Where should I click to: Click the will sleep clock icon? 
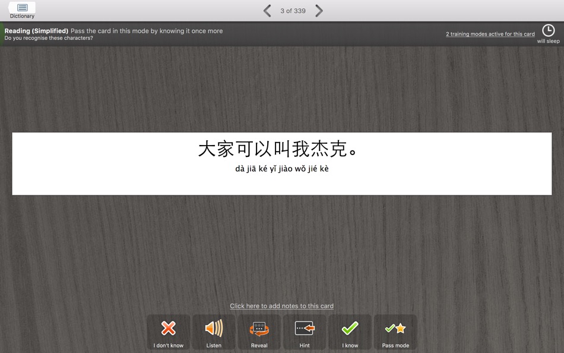tap(548, 31)
